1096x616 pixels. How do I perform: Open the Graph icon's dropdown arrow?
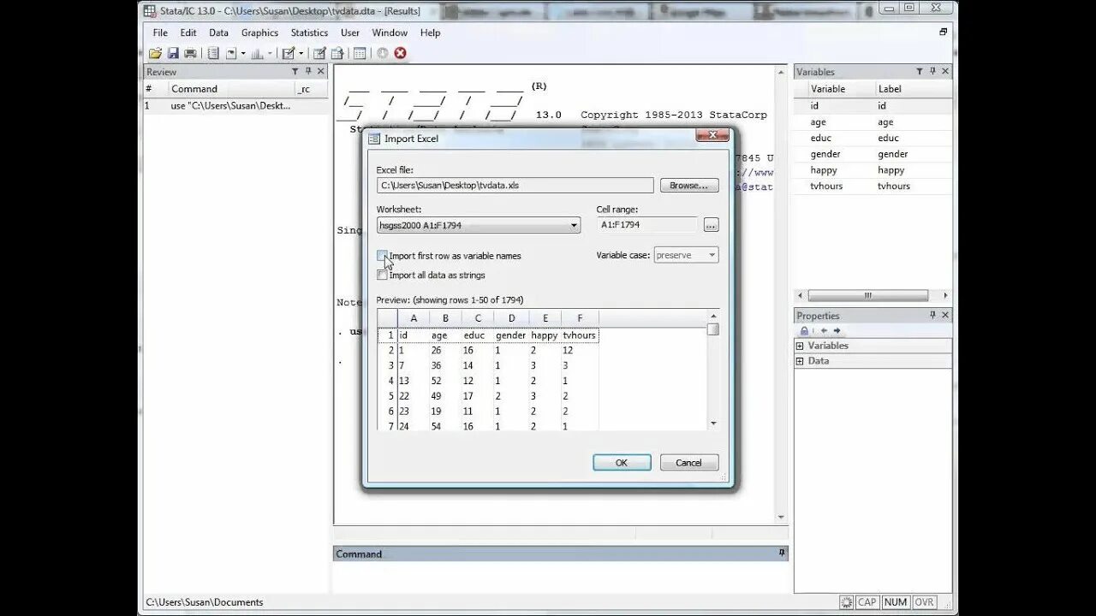[270, 53]
